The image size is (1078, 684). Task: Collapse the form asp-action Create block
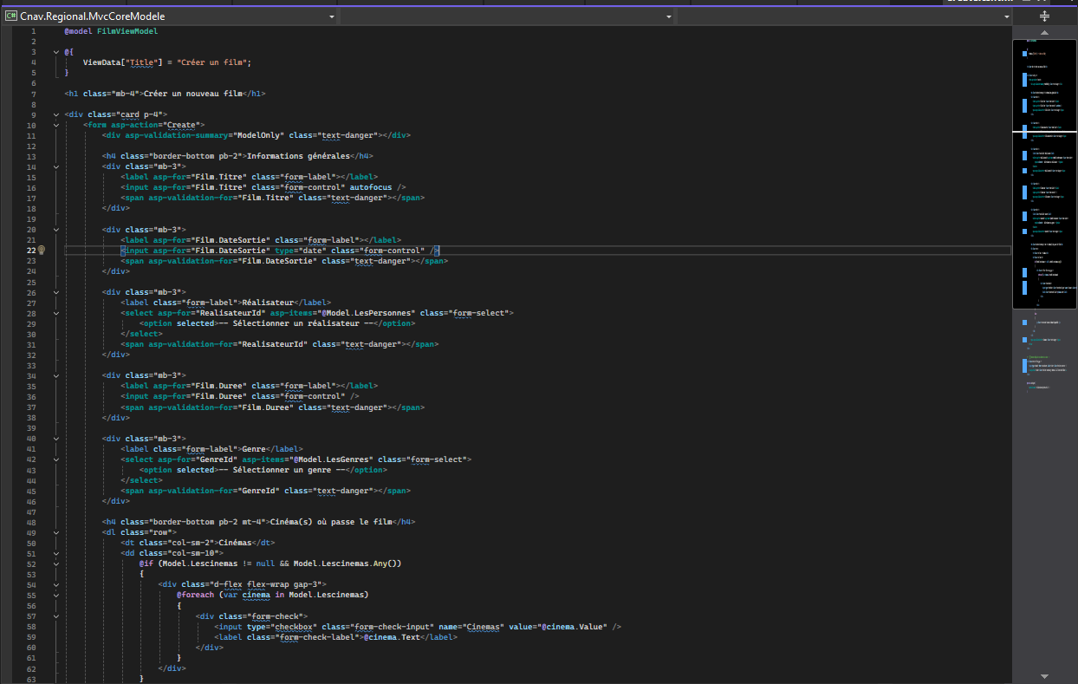[x=55, y=124]
